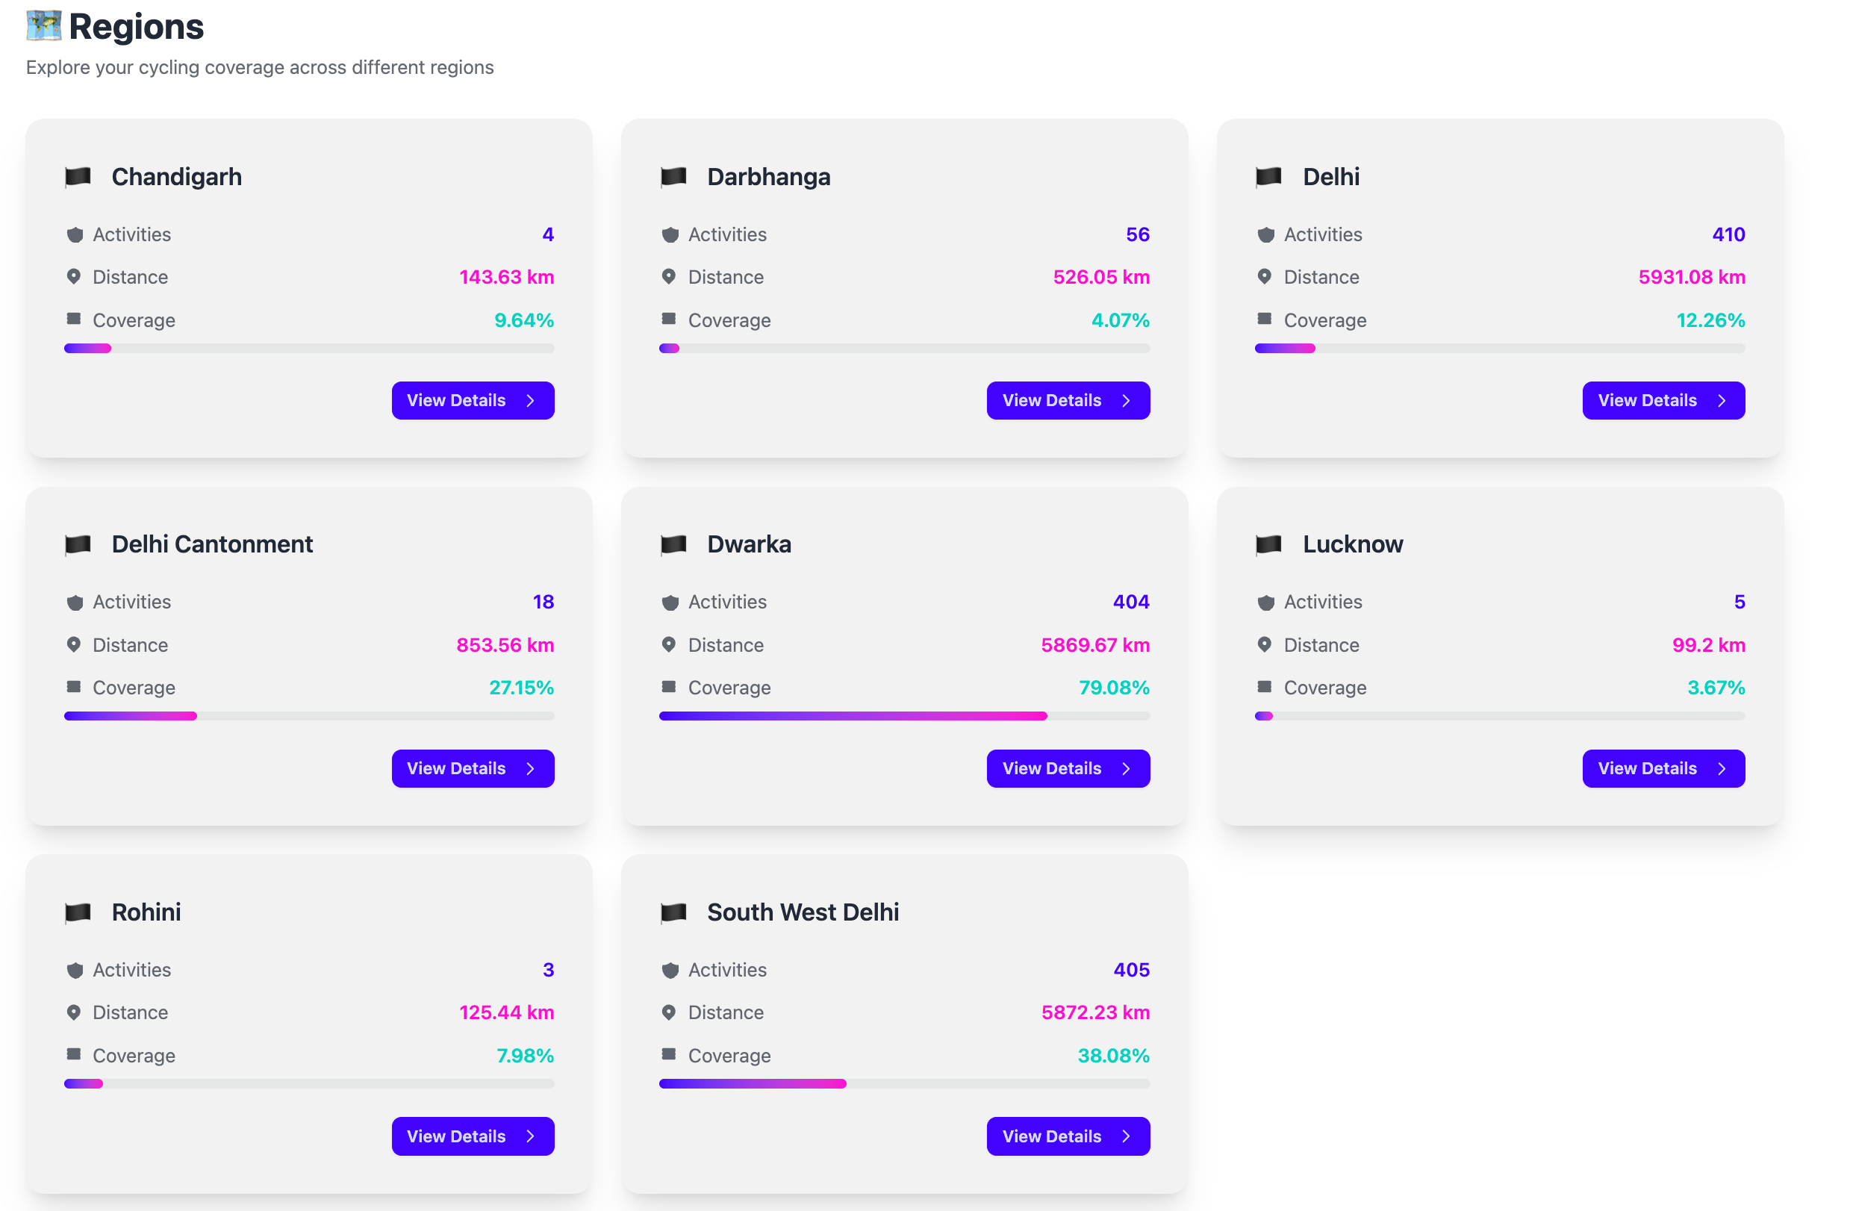View Details for South West Delhi
This screenshot has height=1211, width=1853.
pos(1068,1136)
